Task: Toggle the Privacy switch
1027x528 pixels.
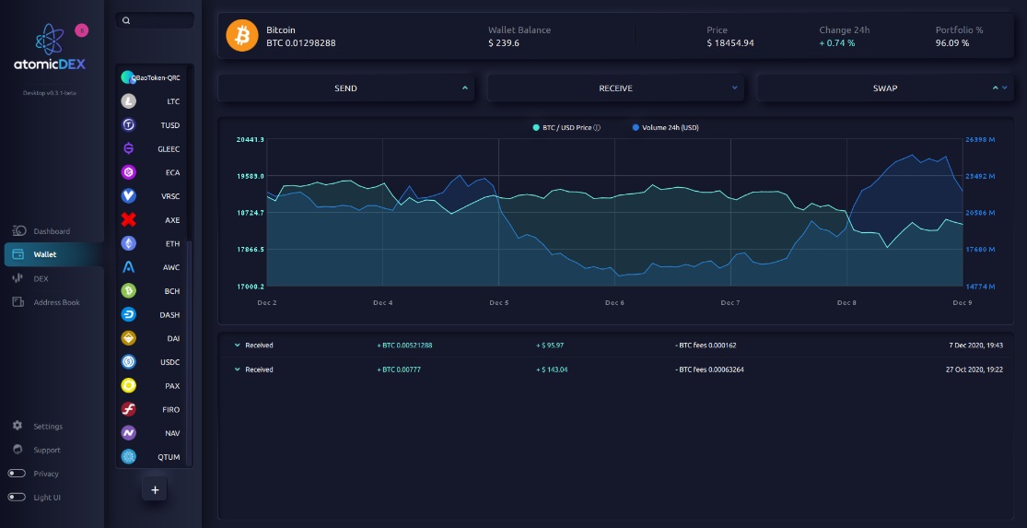Action: [17, 474]
